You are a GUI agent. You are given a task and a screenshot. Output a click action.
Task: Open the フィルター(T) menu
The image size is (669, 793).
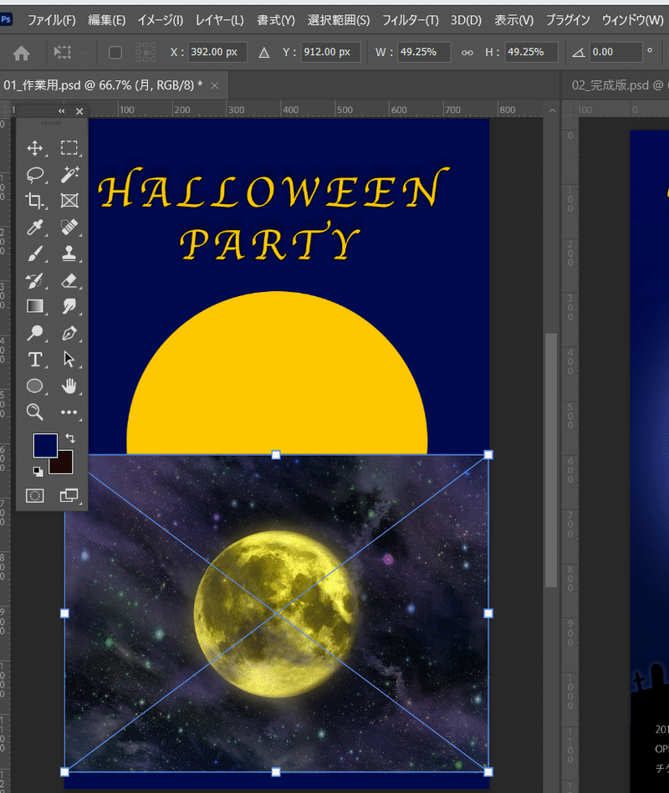pyautogui.click(x=410, y=20)
